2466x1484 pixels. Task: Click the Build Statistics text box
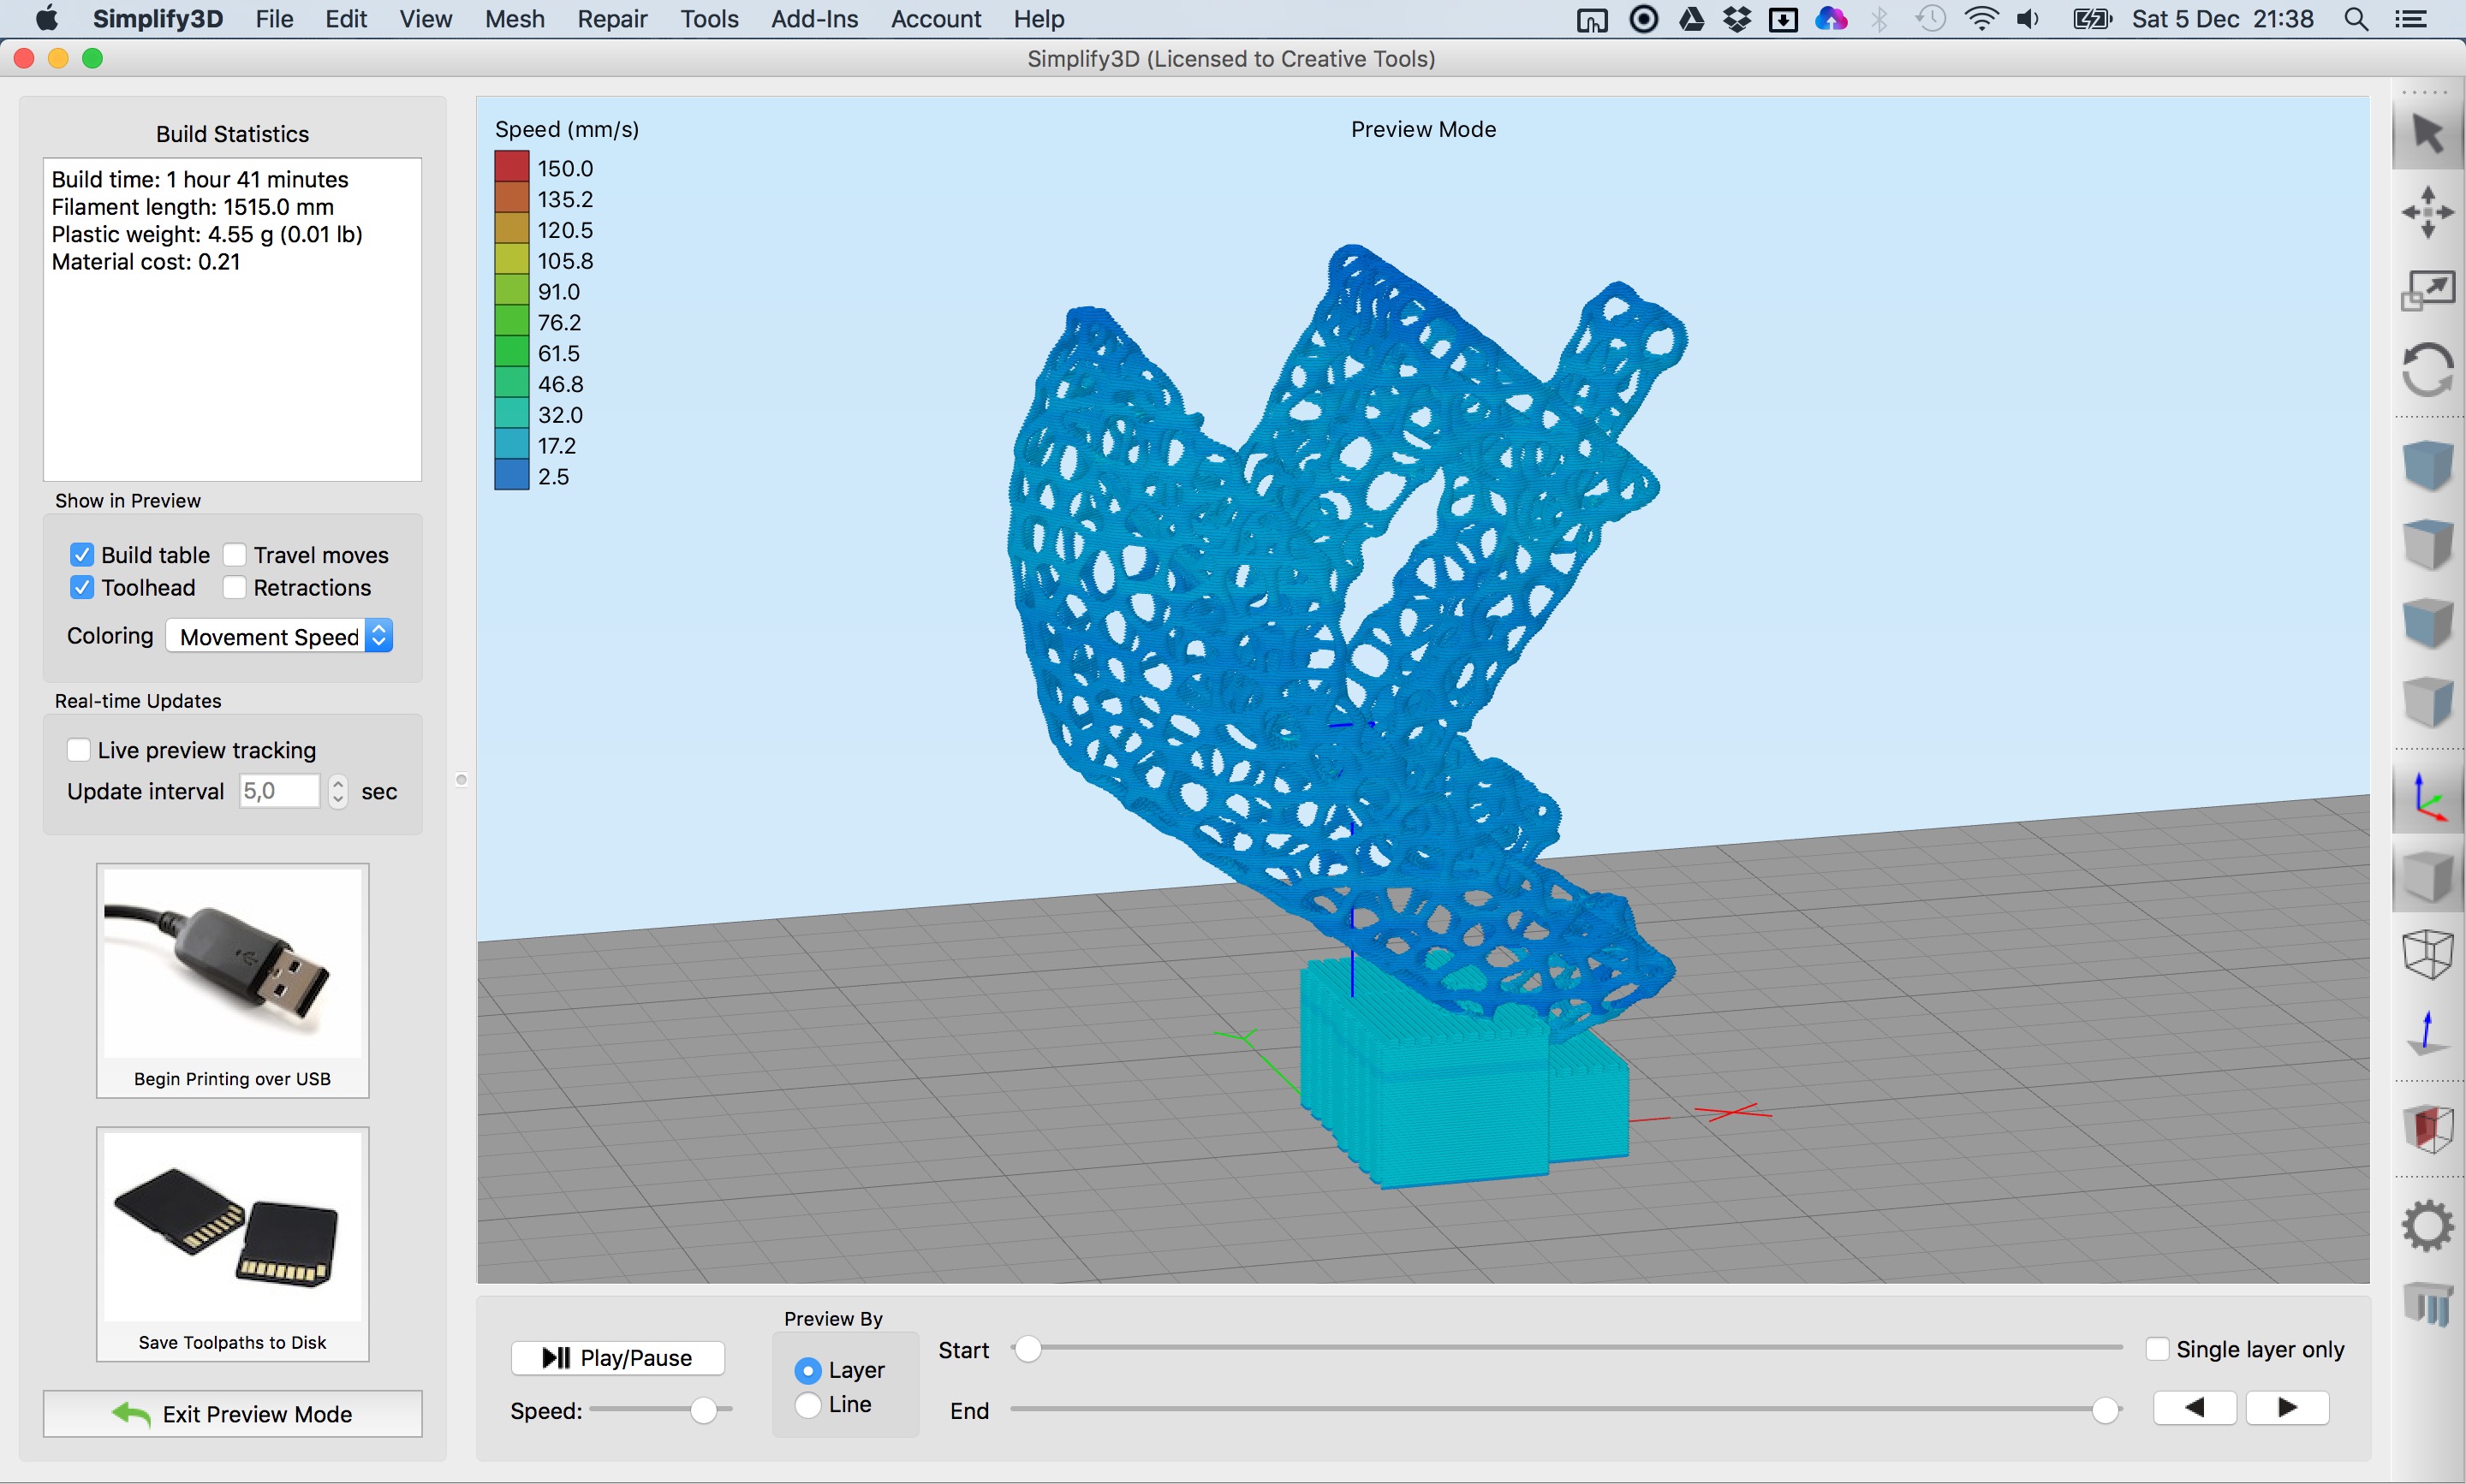pos(232,319)
